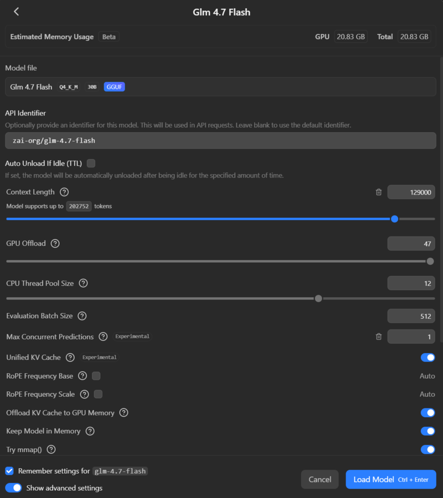Toggle off Show advanced settings

pos(13,488)
